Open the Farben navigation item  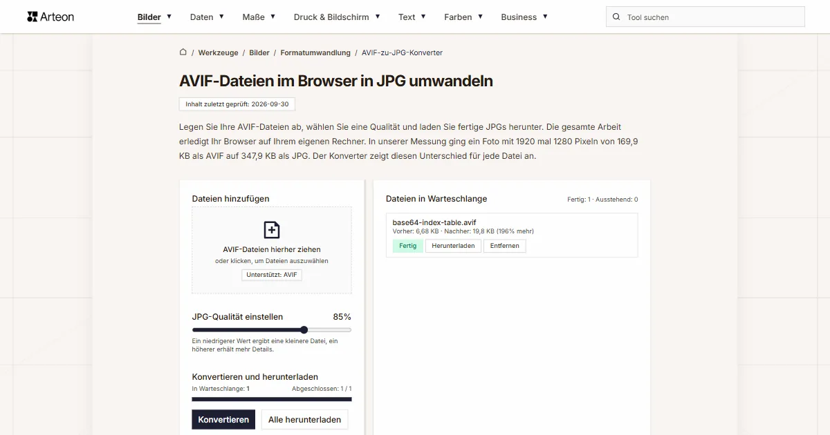pyautogui.click(x=458, y=17)
